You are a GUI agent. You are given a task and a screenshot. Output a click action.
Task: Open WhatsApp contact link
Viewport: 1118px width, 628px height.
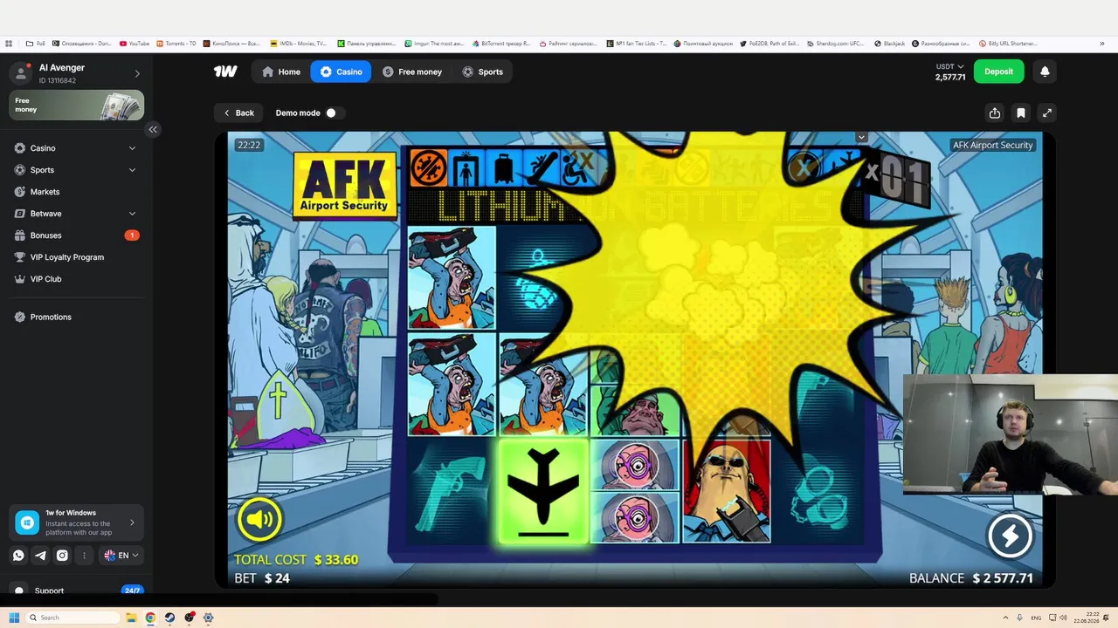tap(18, 555)
